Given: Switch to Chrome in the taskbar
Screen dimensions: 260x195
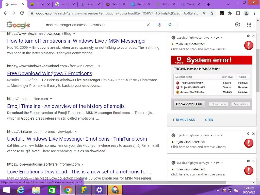Looking at the screenshot, I should (68, 190).
